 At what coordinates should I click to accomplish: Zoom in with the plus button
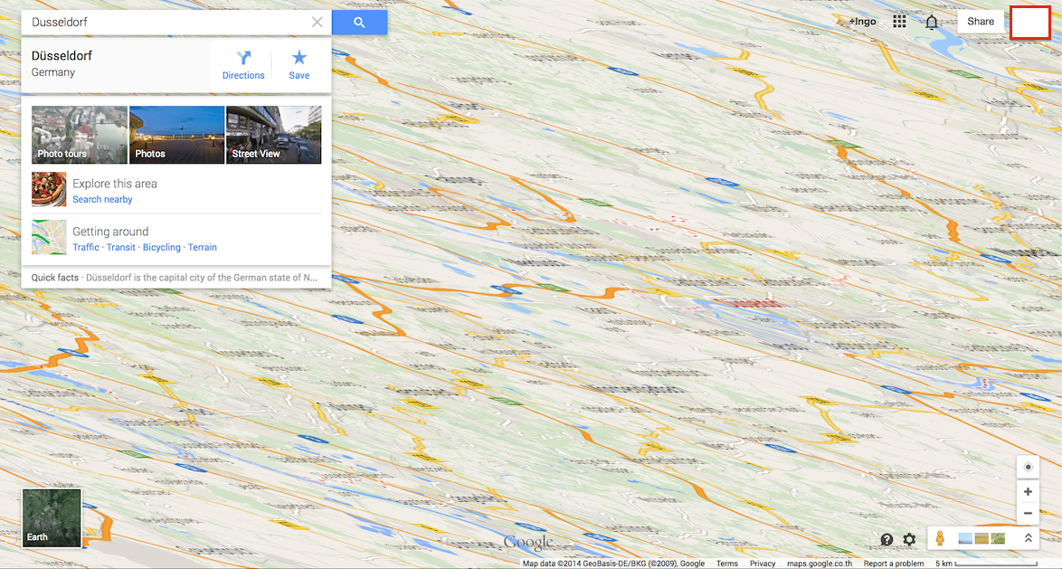coord(1028,492)
